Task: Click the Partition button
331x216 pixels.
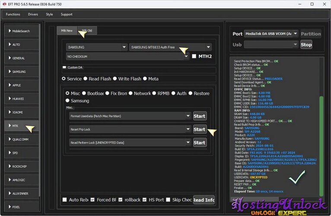Action: tap(311, 34)
